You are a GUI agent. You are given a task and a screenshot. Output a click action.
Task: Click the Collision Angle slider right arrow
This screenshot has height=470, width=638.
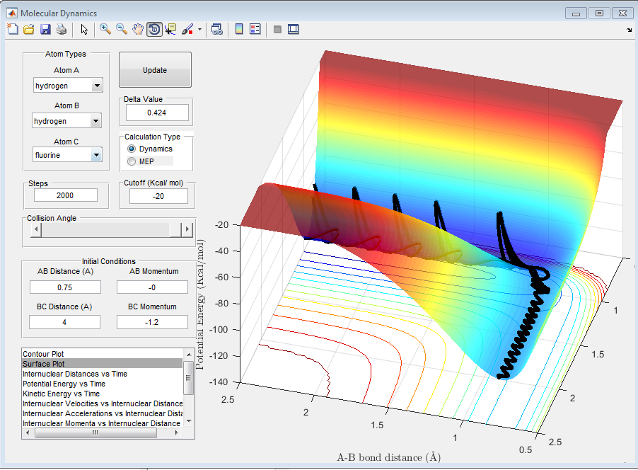point(187,229)
